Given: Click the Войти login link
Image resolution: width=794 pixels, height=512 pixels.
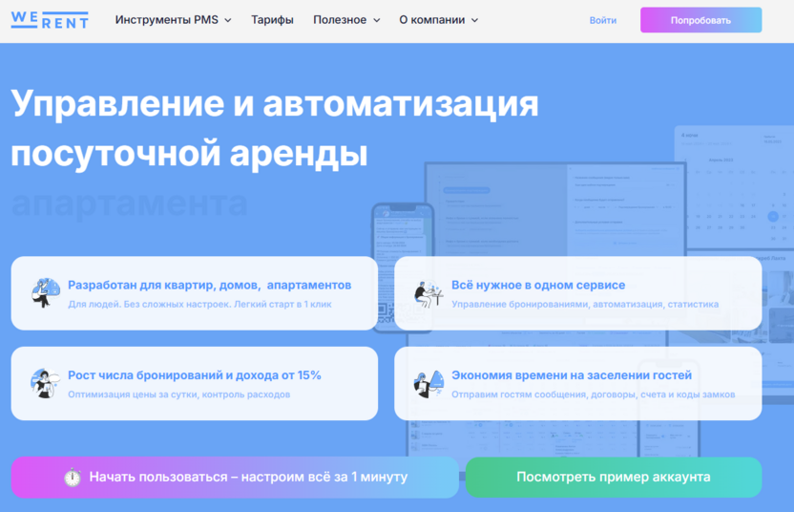Looking at the screenshot, I should (x=602, y=20).
